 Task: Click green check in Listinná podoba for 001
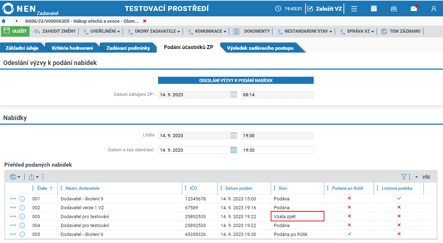click(x=399, y=198)
